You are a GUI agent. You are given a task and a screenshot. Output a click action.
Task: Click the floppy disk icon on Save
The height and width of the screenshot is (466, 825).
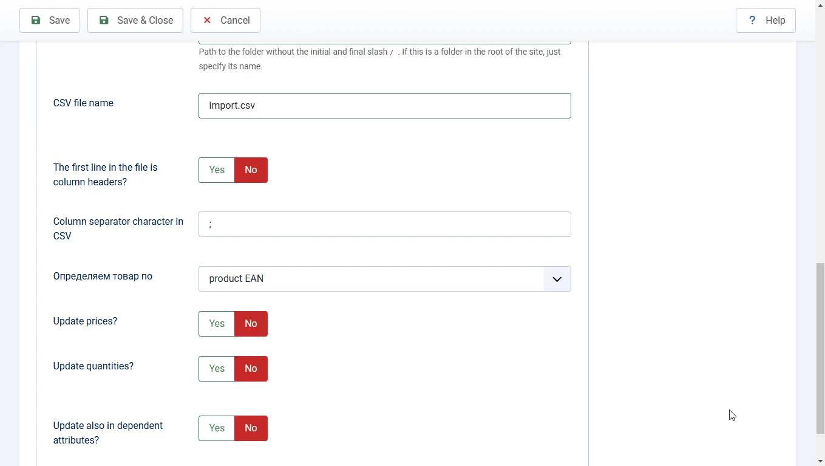36,20
